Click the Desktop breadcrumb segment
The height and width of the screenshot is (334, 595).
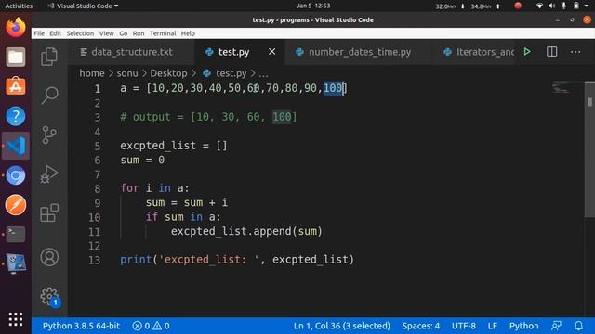[168, 73]
